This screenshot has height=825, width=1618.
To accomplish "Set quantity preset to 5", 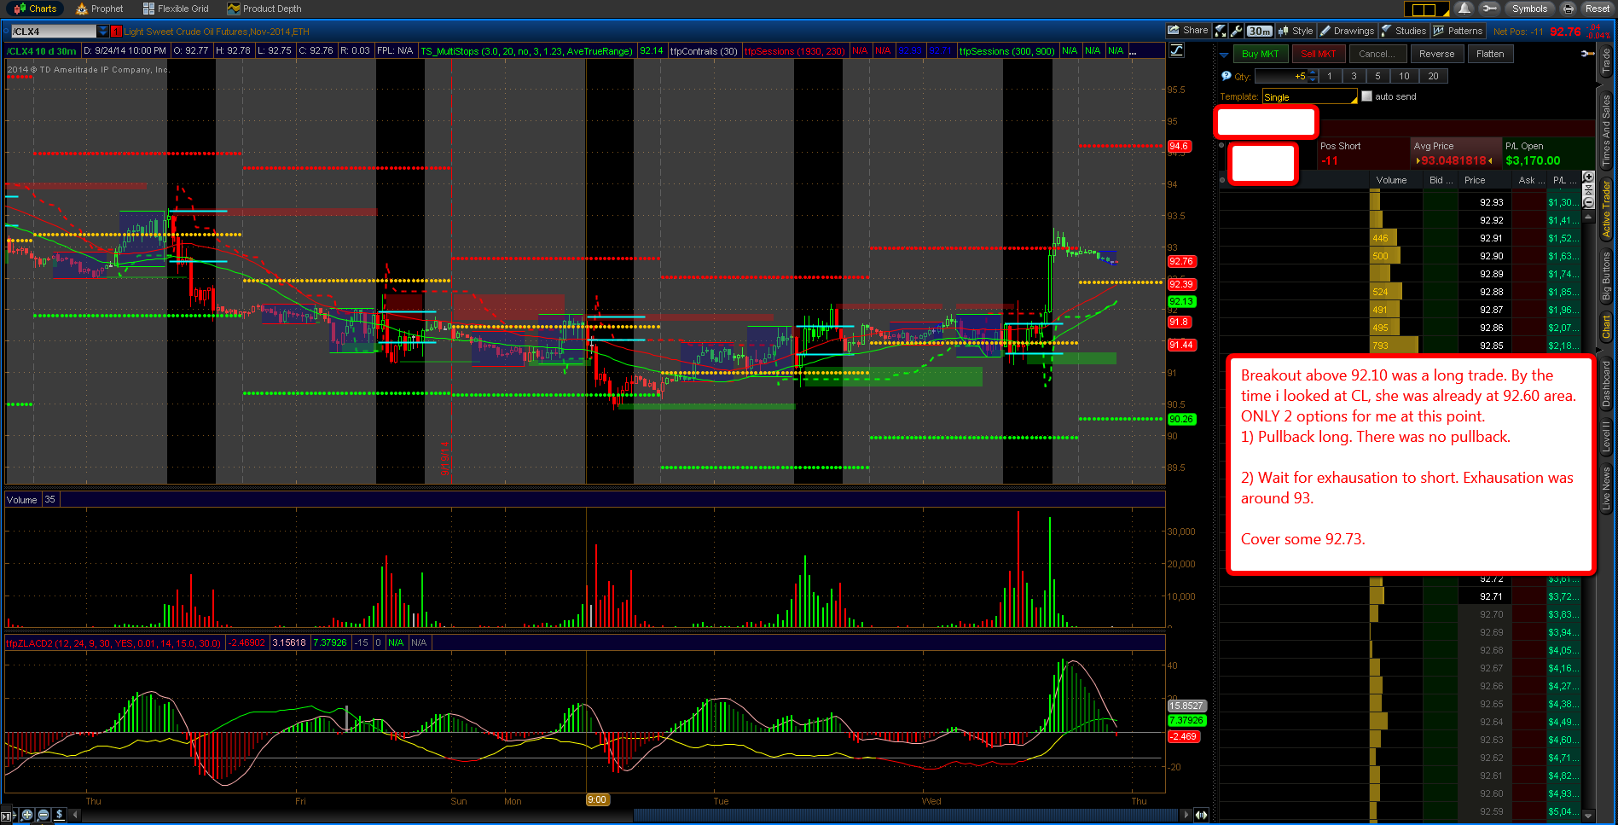I will (1377, 76).
